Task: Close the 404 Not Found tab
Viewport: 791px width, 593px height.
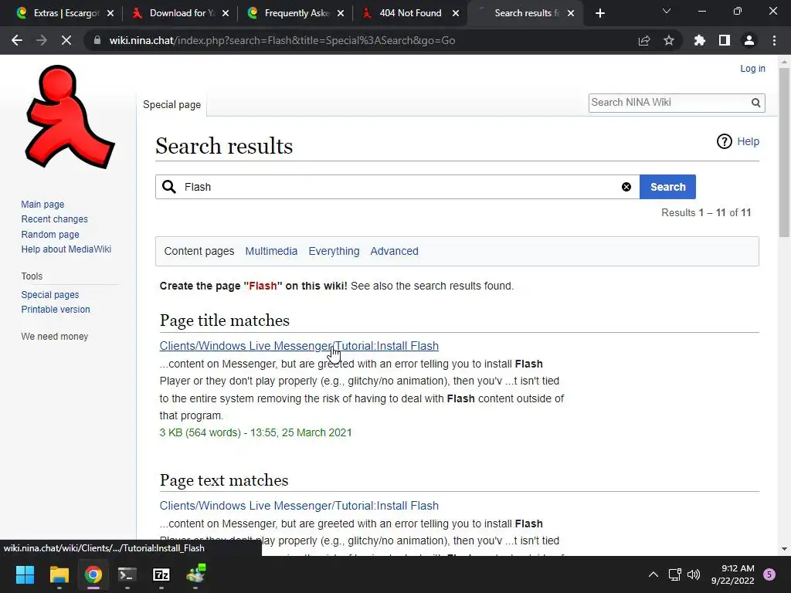Action: pyautogui.click(x=456, y=13)
